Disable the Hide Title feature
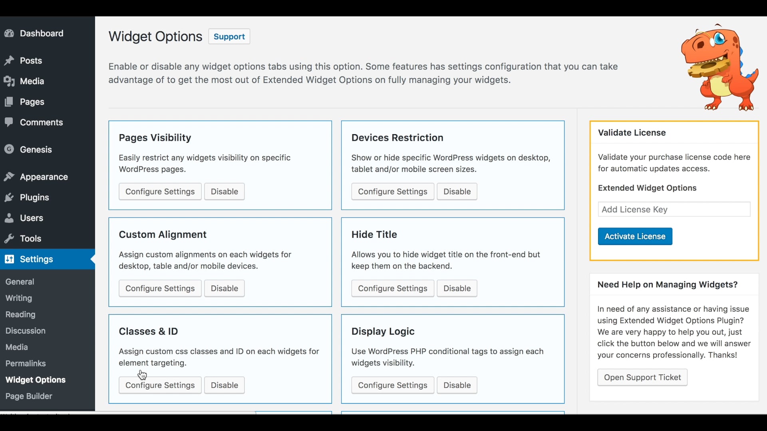 tap(457, 288)
